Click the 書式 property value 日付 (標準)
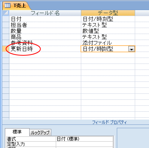The height and width of the screenshot is (148, 149). click(x=85, y=139)
